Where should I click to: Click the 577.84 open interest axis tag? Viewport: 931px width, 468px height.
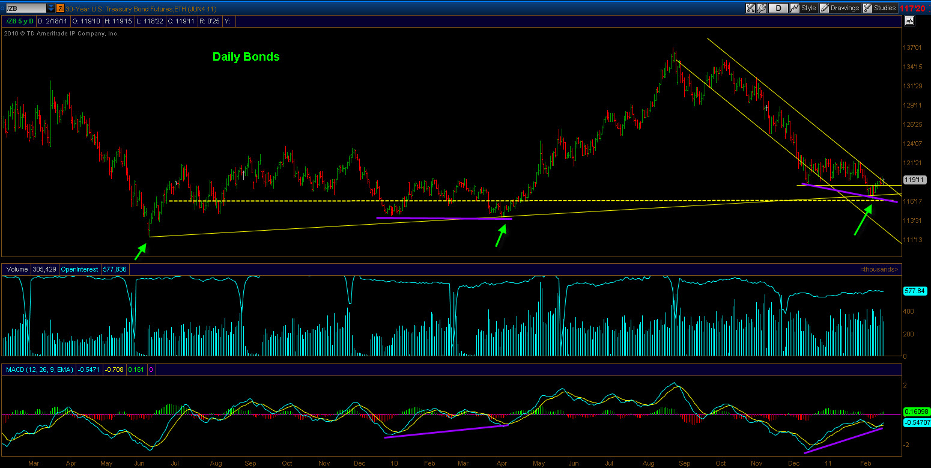pyautogui.click(x=914, y=291)
